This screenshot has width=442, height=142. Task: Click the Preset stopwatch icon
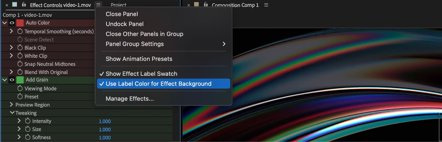pyautogui.click(x=20, y=97)
